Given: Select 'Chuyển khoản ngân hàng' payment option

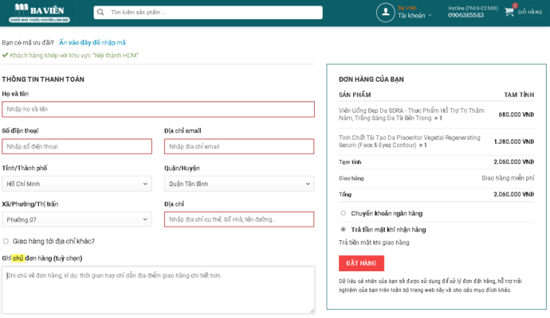Looking at the screenshot, I should (x=343, y=213).
